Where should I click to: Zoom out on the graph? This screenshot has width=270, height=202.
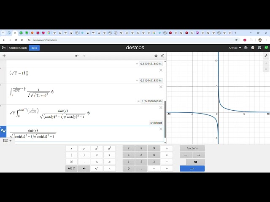266,69
